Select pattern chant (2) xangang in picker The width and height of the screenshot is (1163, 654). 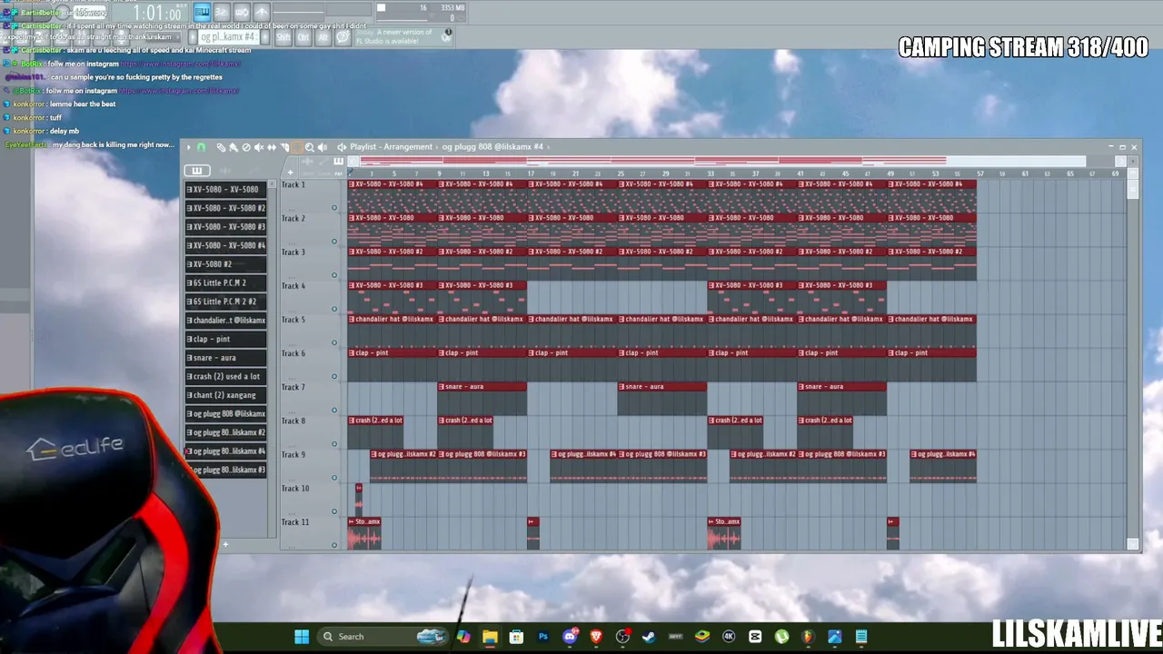pos(226,395)
